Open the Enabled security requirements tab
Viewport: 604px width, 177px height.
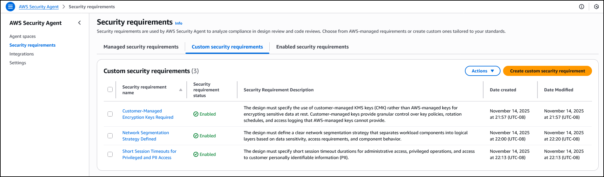312,47
